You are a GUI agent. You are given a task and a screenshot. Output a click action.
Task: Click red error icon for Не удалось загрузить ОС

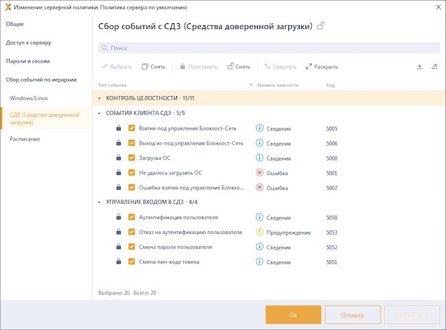pyautogui.click(x=259, y=173)
